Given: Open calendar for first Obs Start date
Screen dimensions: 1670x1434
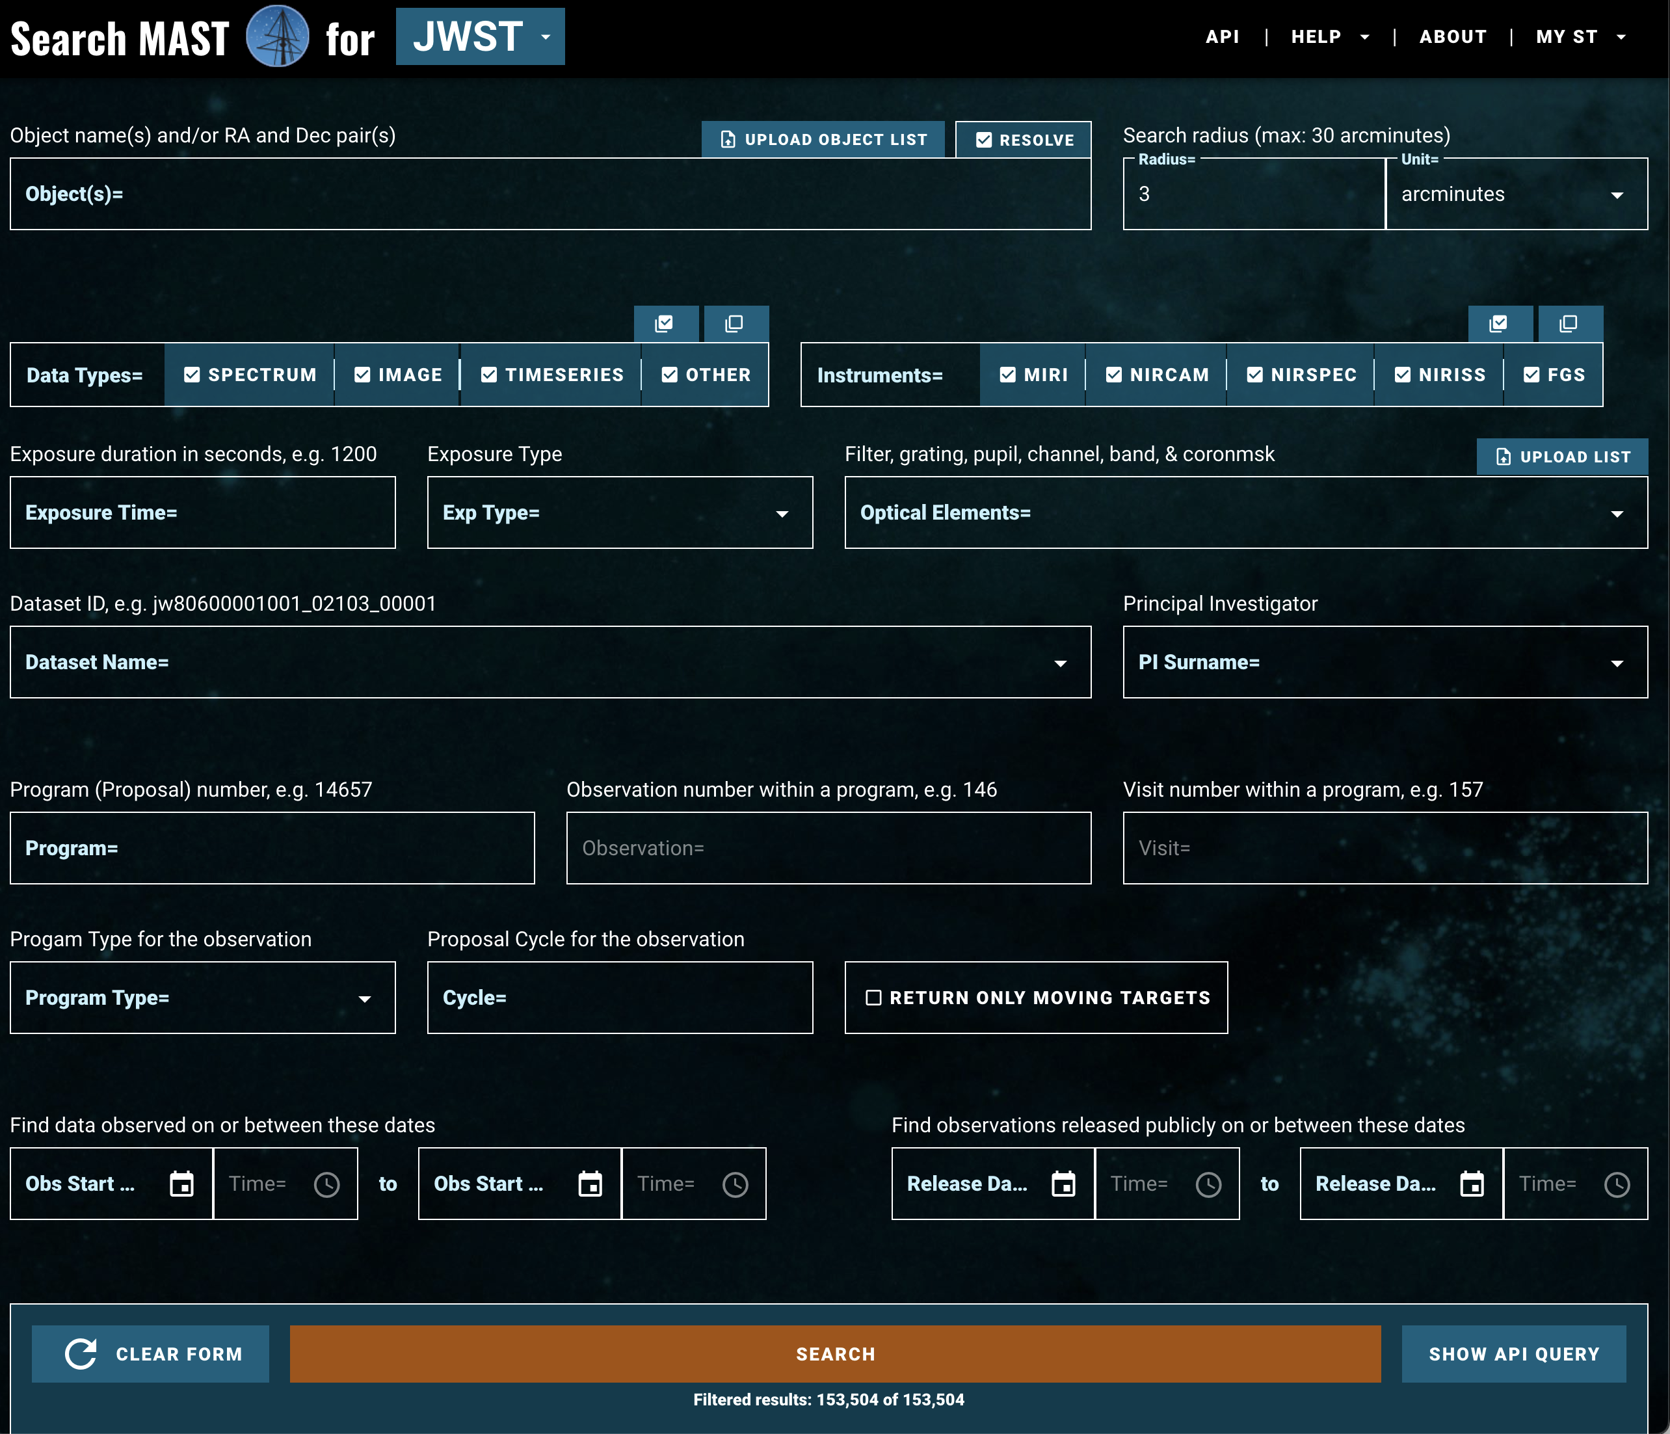Looking at the screenshot, I should pos(182,1184).
